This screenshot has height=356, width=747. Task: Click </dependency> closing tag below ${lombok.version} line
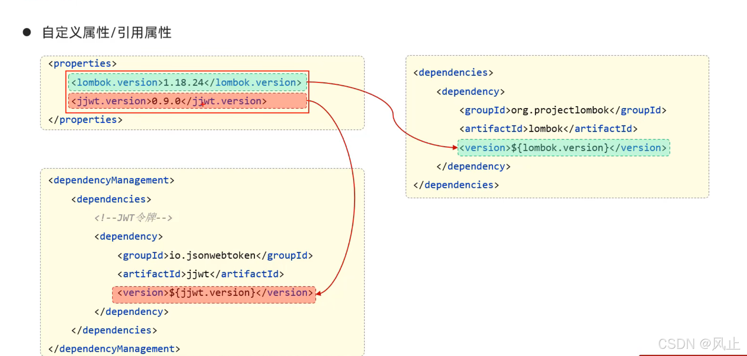pos(473,166)
